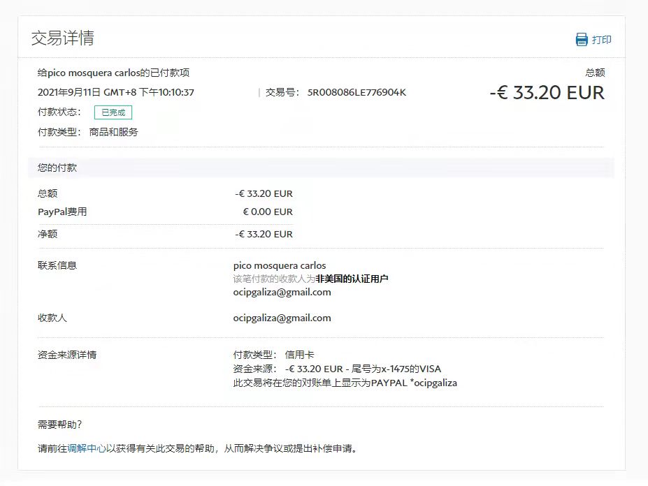Click the 打印 print link text
Image resolution: width=648 pixels, height=486 pixels.
tap(601, 40)
